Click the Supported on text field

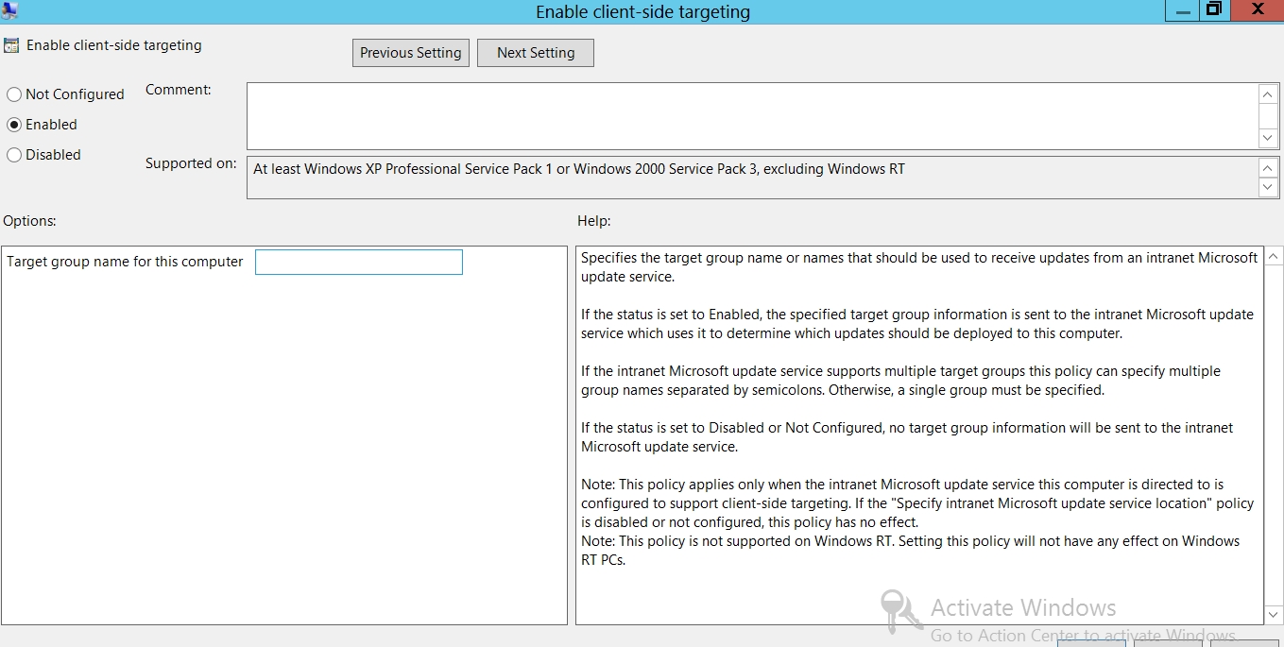coord(751,178)
